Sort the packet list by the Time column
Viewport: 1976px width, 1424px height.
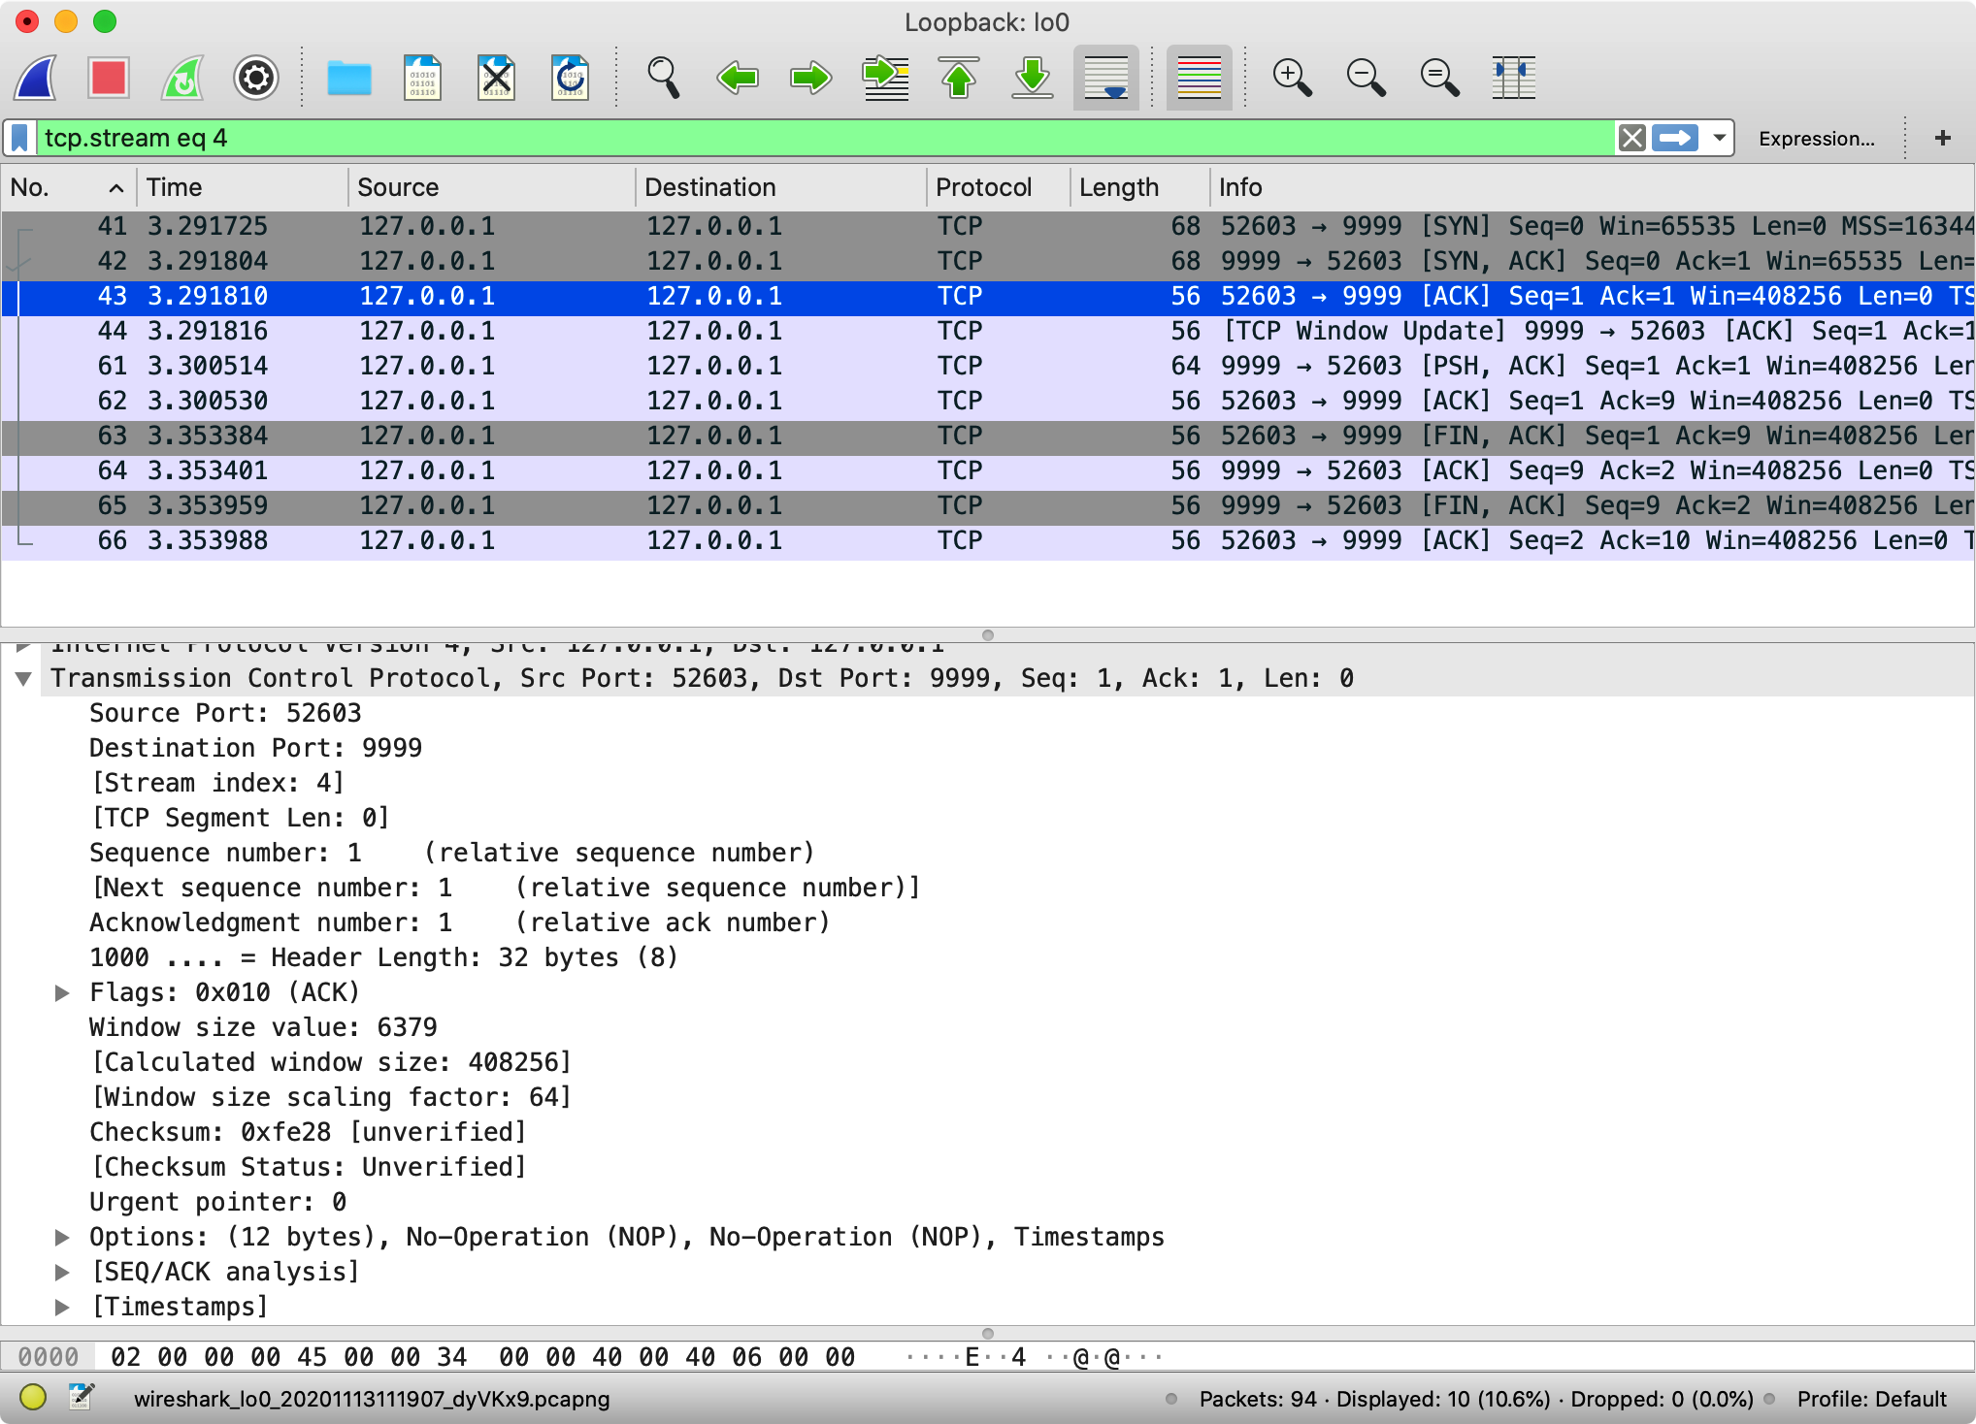175,187
